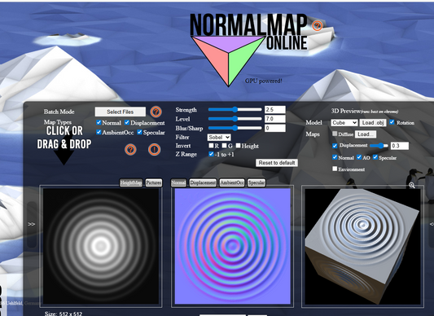
Task: Click the NormalMap Online triangle logo
Action: coord(228,61)
